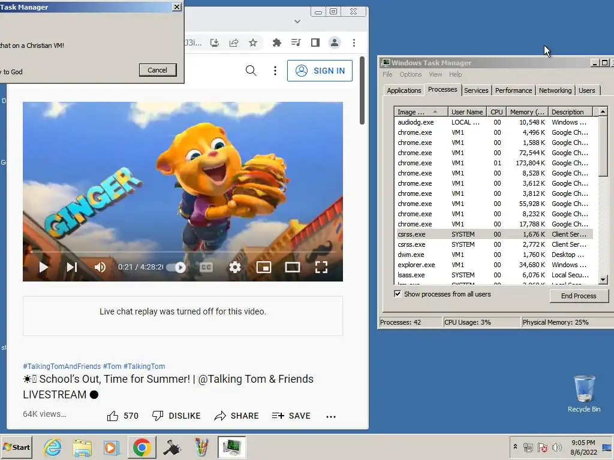This screenshot has height=460, width=614.
Task: Sort processes by Description column
Action: click(x=570, y=112)
